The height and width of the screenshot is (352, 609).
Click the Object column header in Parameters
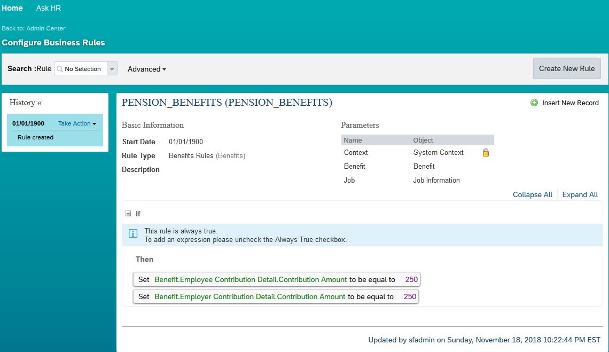[x=423, y=140]
